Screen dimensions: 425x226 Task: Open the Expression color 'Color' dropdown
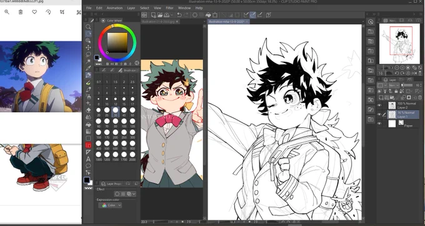point(110,205)
